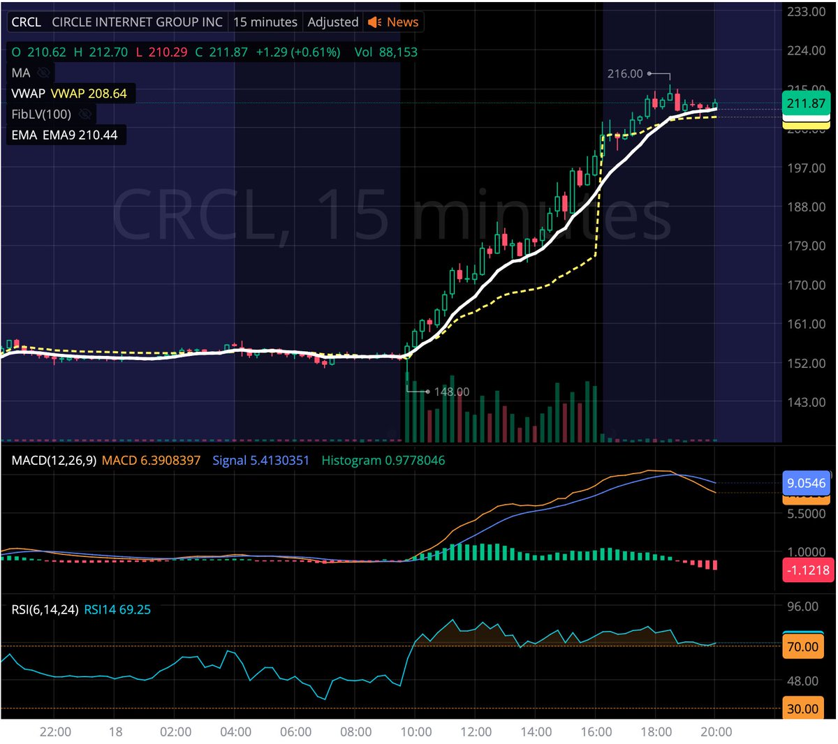Click the 10:00 time axis label

pos(416,732)
